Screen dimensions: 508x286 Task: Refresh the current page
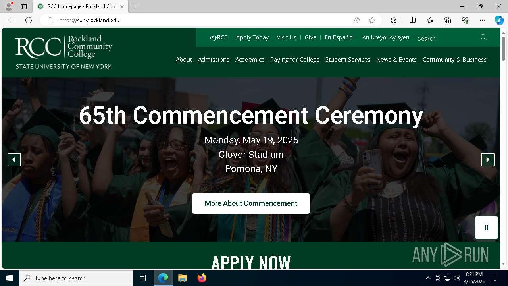tap(29, 20)
